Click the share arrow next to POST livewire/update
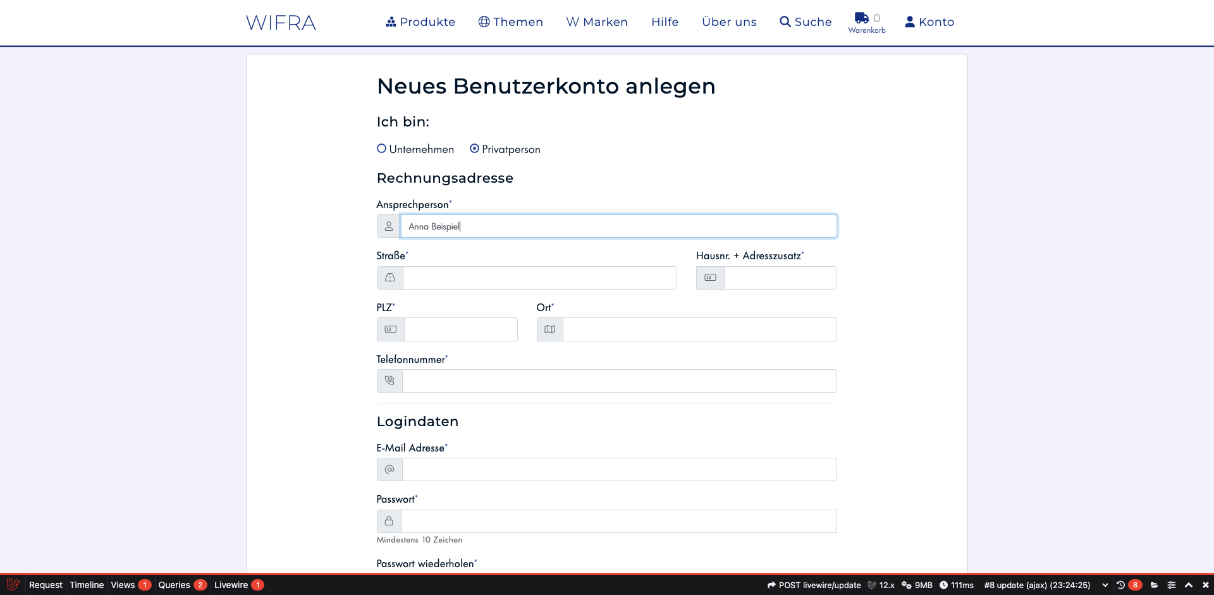This screenshot has height=595, width=1214. (x=770, y=585)
